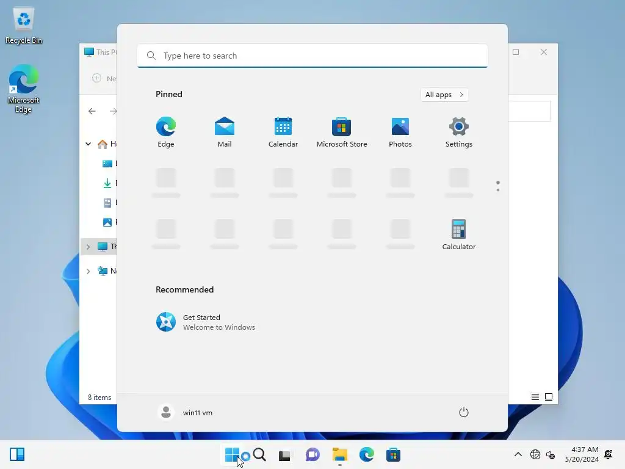Launch the Mail pinned app
This screenshot has width=625, height=469.
[225, 133]
